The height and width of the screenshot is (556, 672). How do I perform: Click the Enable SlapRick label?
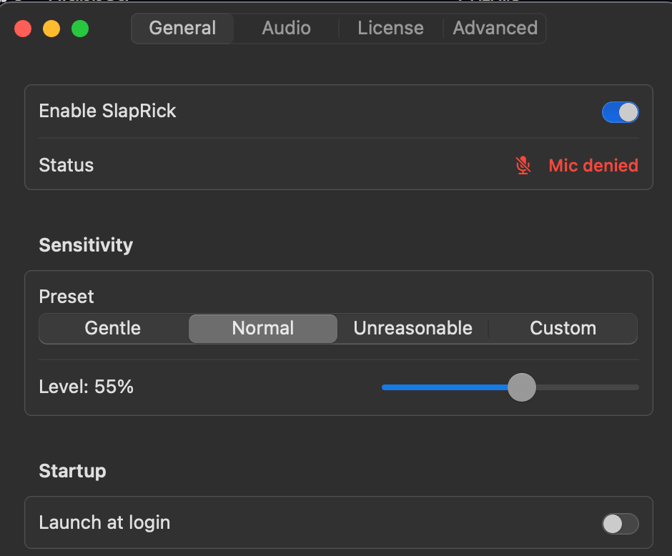[107, 111]
